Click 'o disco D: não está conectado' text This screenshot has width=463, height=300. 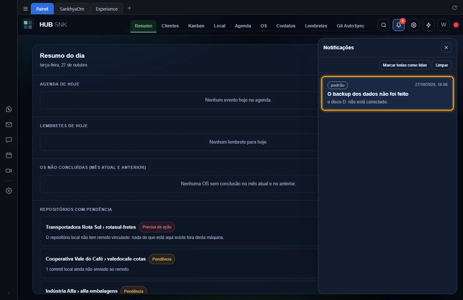click(x=358, y=102)
